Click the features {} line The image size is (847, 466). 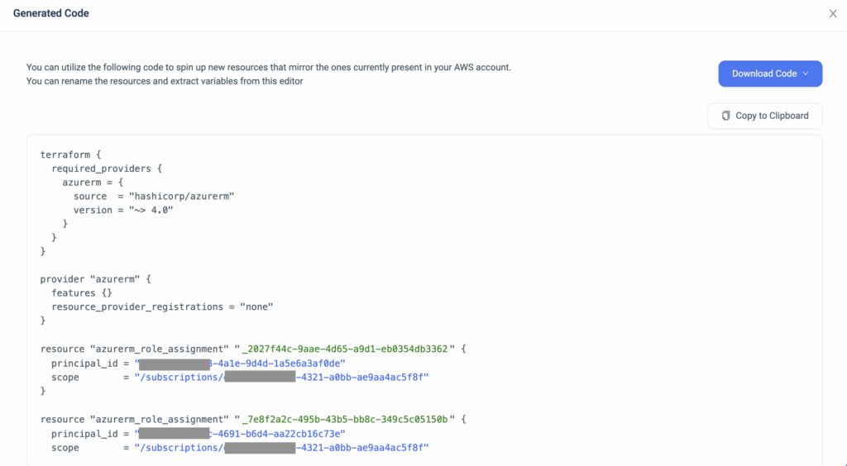[82, 292]
